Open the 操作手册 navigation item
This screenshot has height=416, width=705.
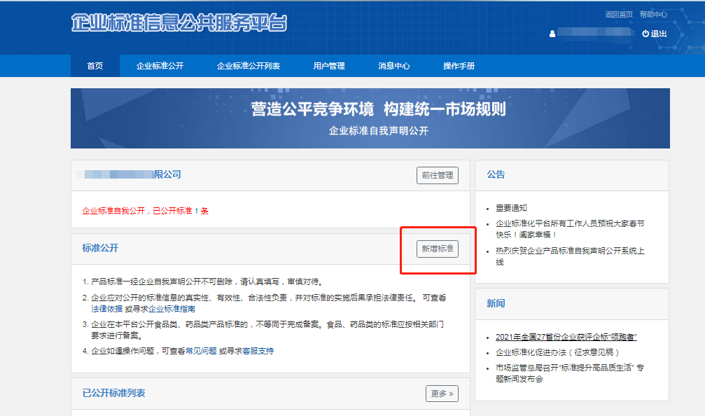click(x=459, y=66)
